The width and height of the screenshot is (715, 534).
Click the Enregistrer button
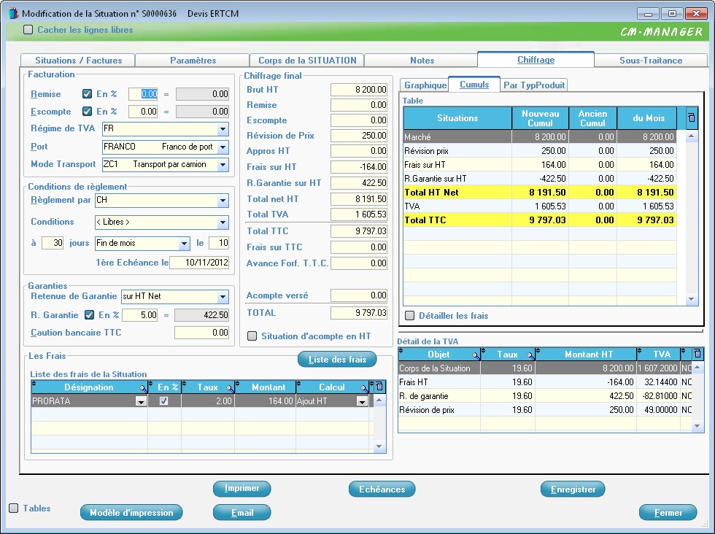point(573,489)
